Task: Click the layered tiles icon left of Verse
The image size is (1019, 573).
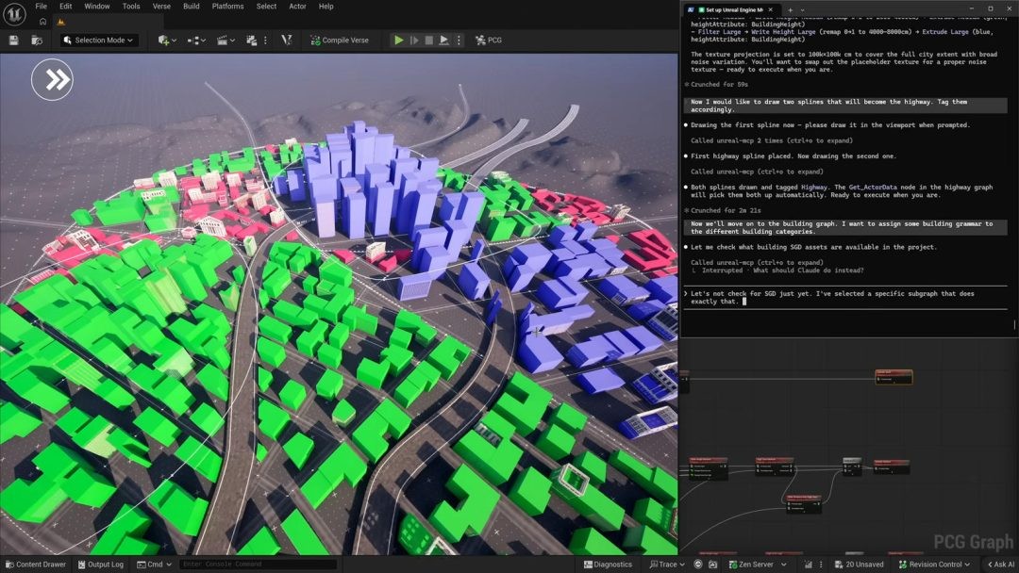Action: click(x=252, y=41)
